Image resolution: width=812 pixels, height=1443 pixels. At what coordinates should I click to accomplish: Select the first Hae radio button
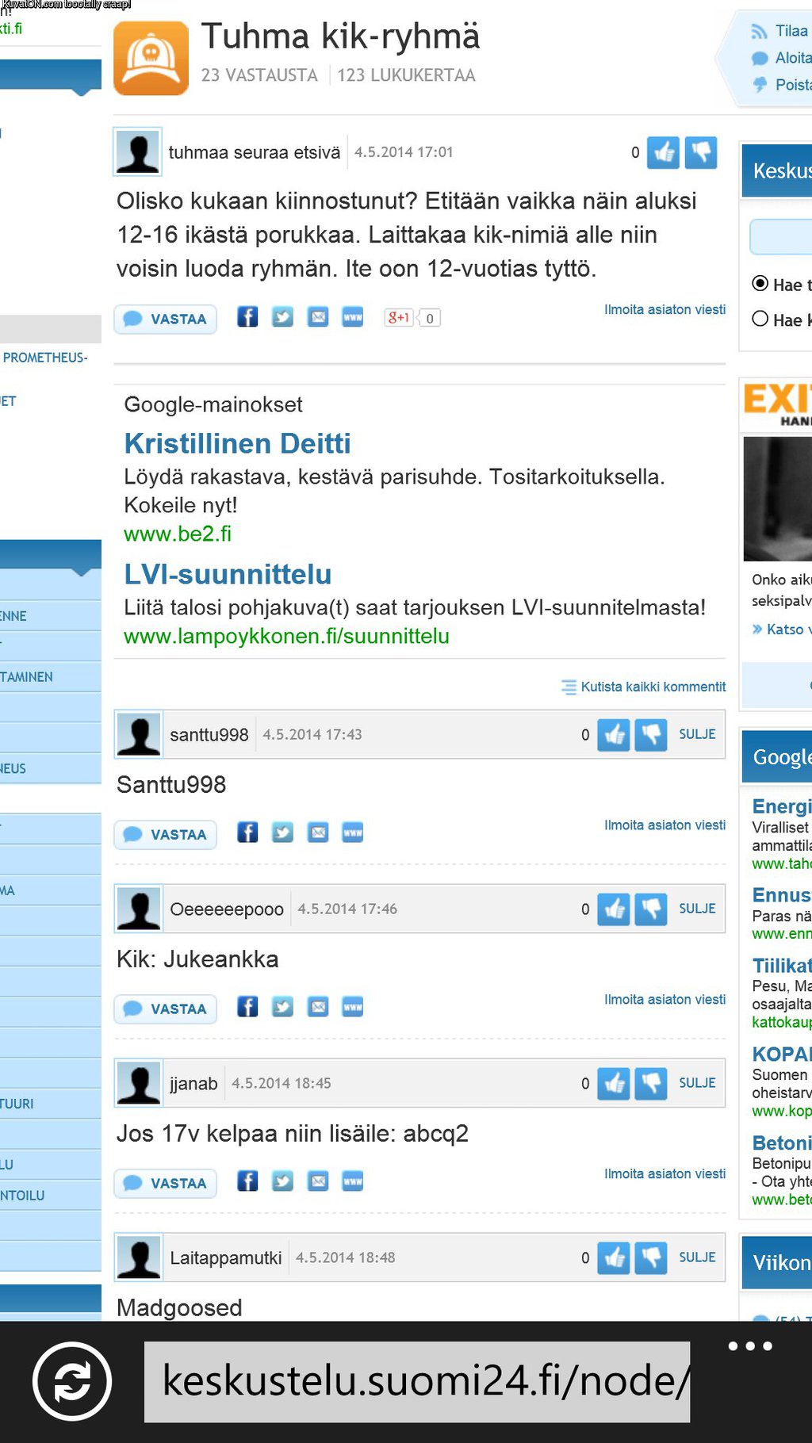[x=760, y=284]
